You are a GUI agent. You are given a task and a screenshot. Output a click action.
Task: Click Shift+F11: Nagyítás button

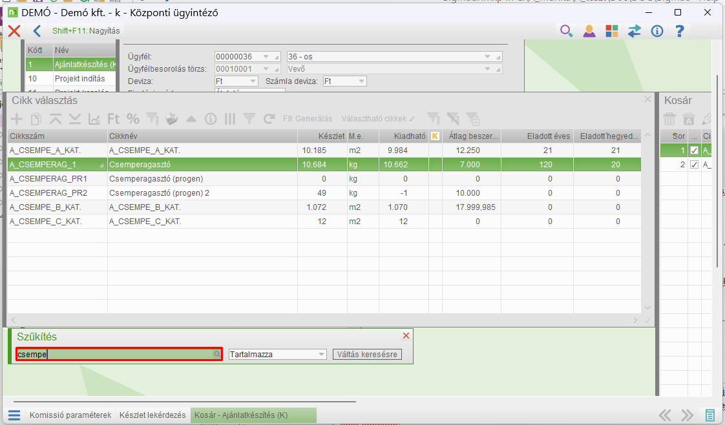[x=86, y=31]
